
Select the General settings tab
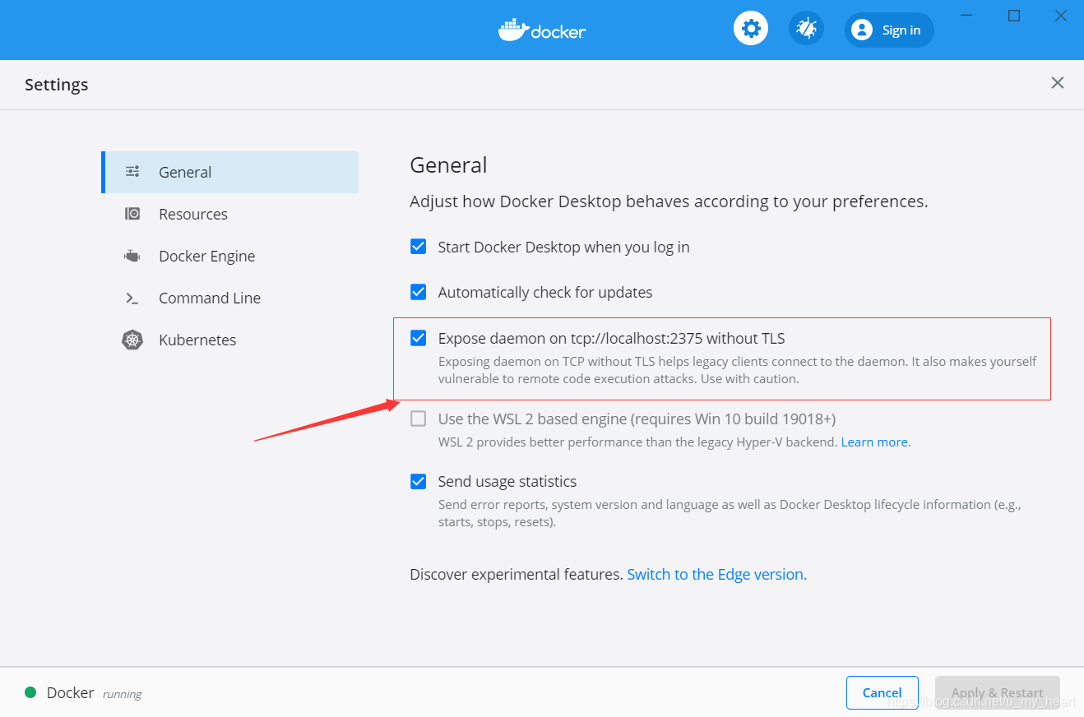(x=229, y=172)
